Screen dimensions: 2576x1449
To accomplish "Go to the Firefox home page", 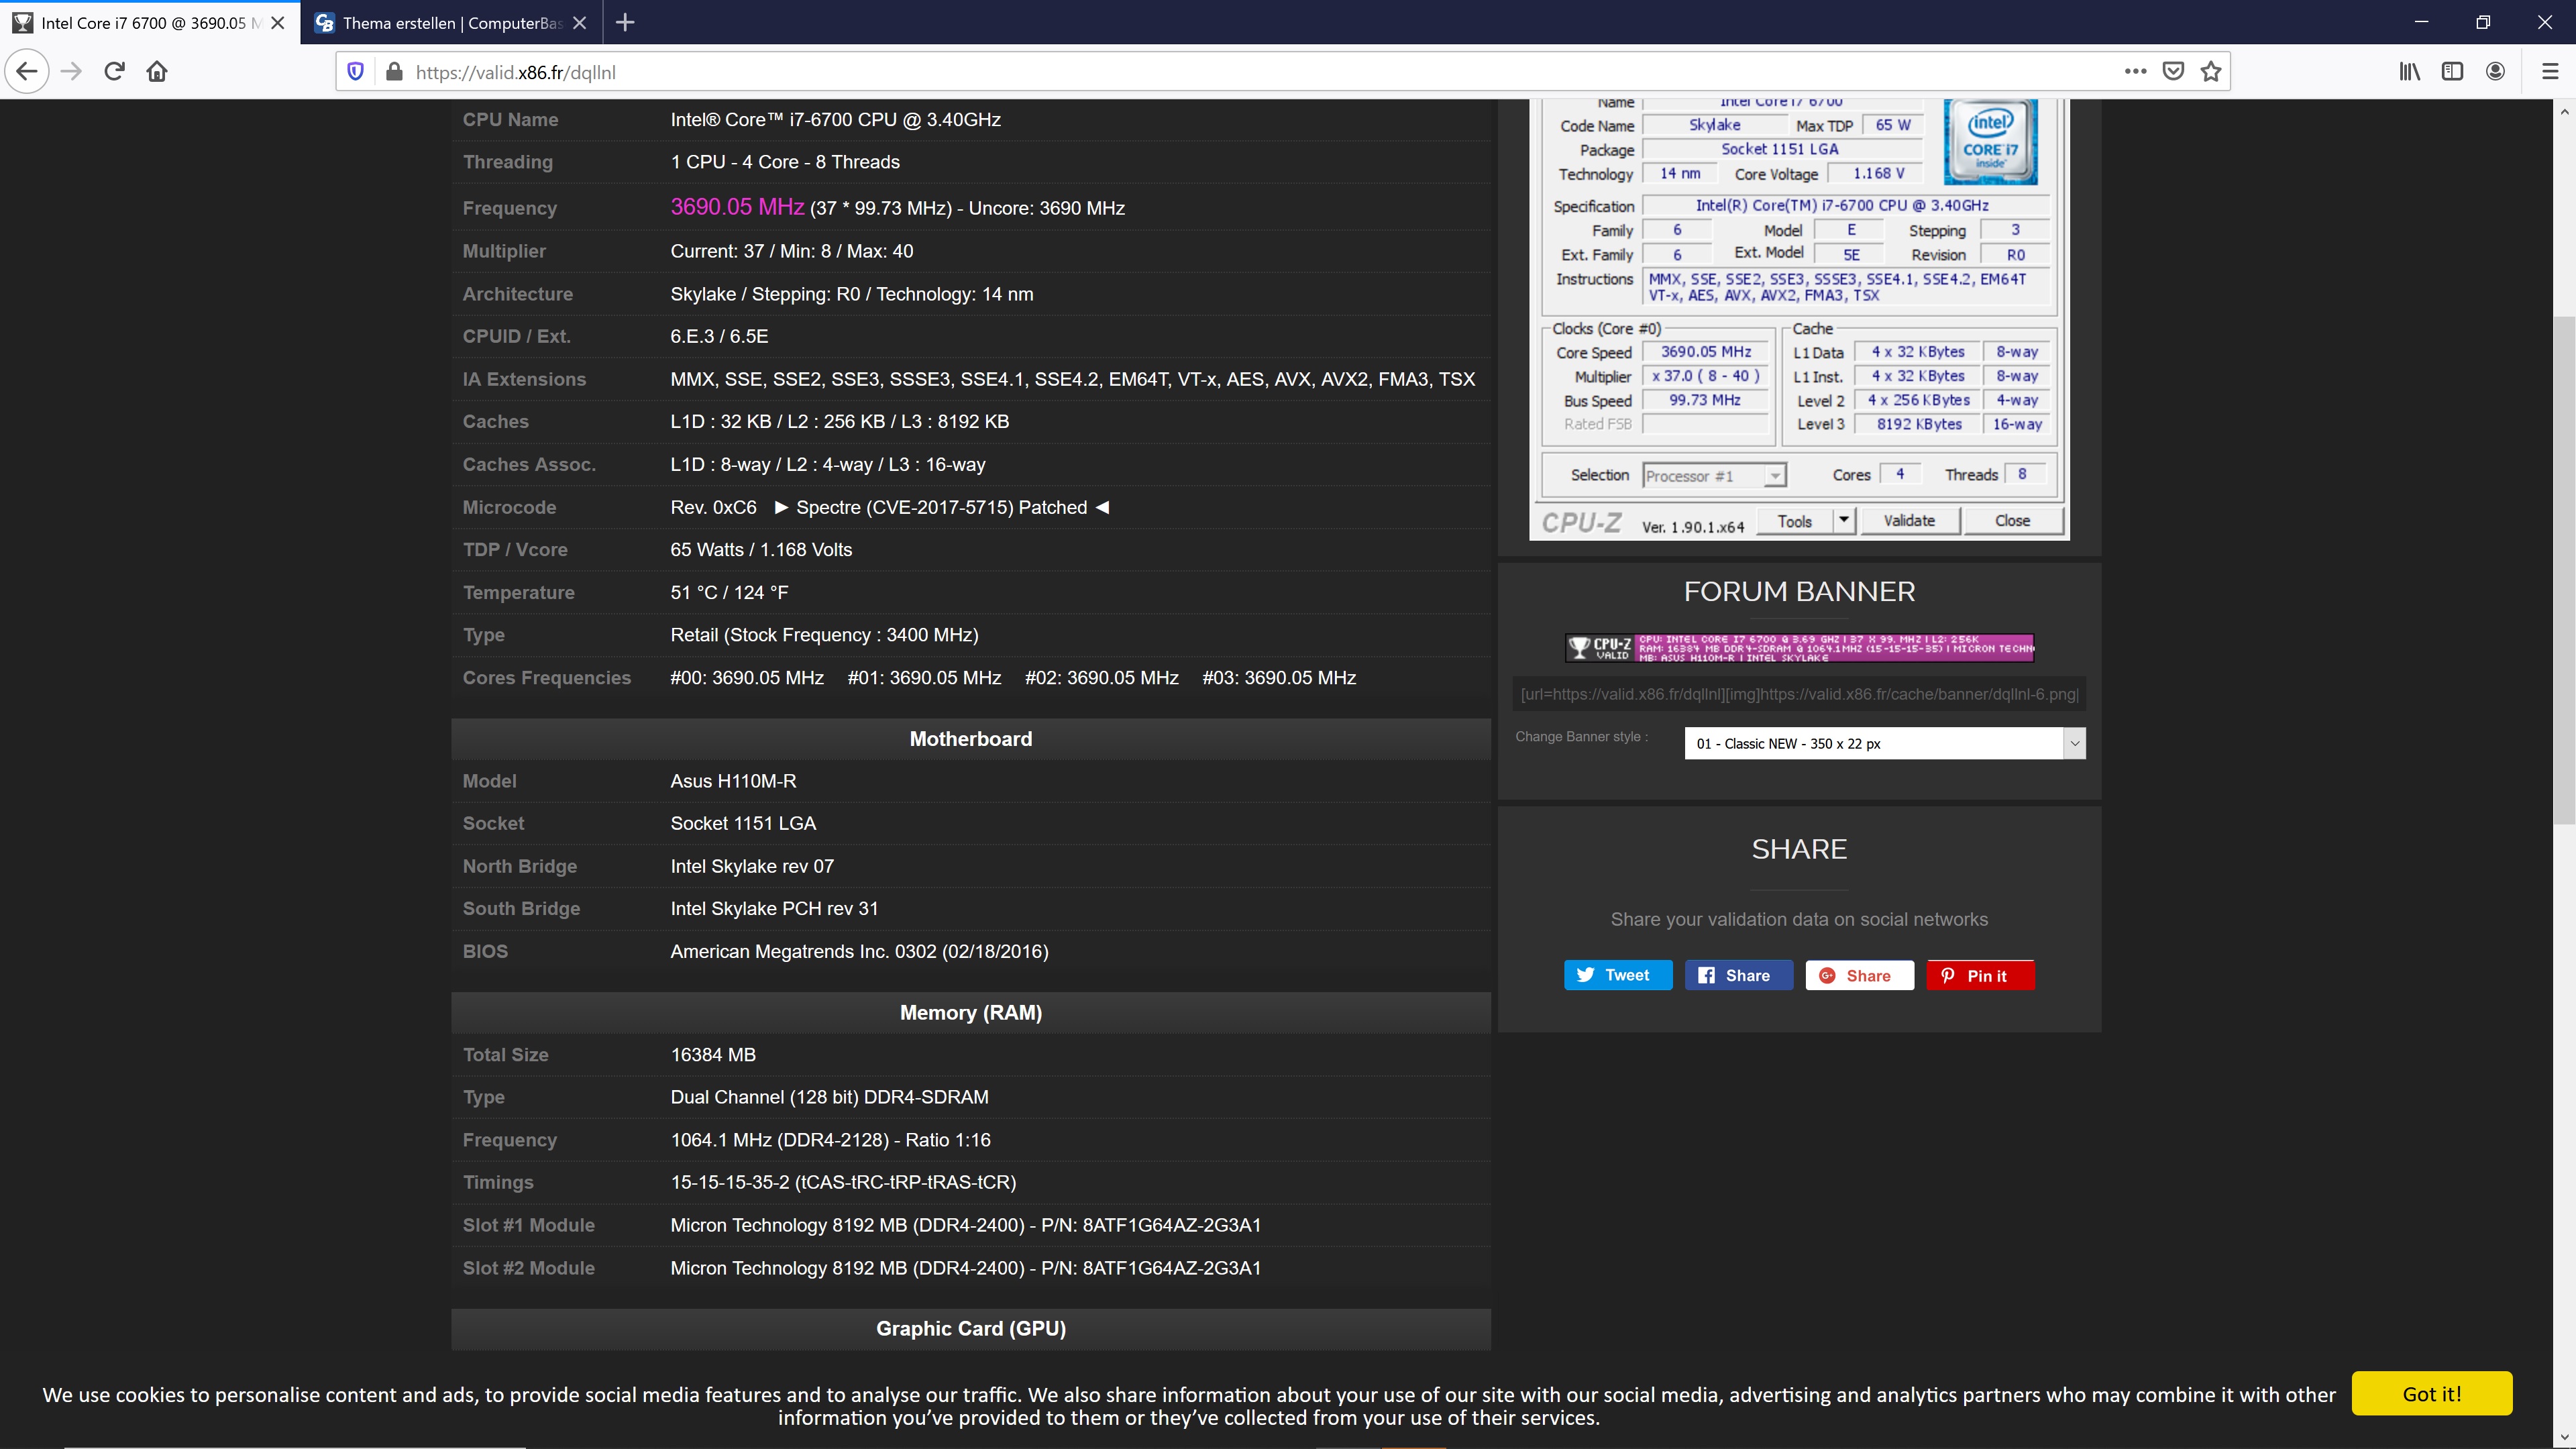I will 157,71.
